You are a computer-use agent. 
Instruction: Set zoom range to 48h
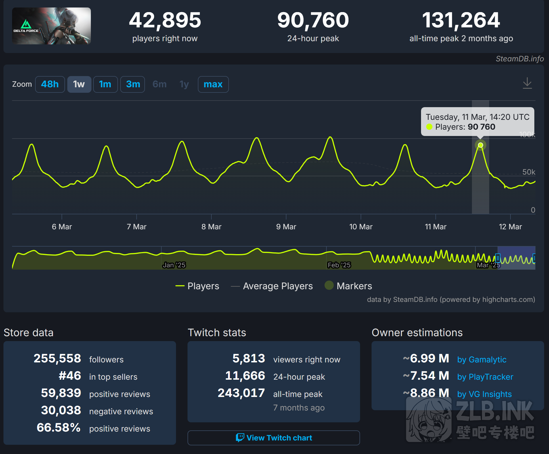[x=50, y=84]
